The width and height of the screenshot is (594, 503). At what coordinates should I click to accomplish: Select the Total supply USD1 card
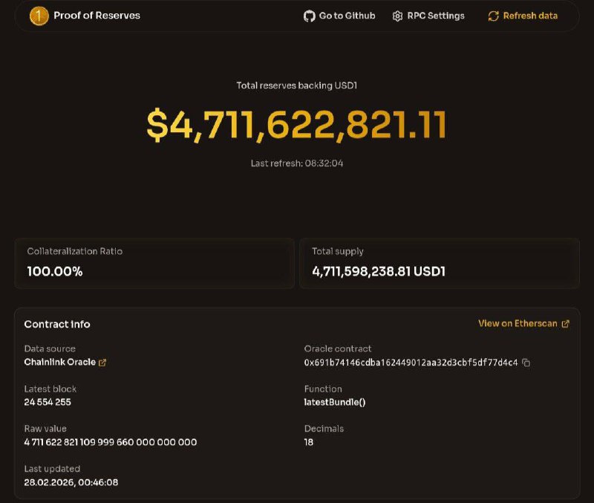(439, 263)
